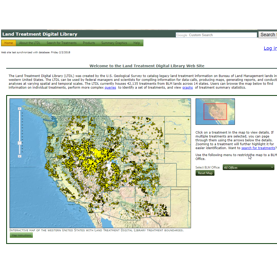Click the zoom in arrow above the map slider

pyautogui.click(x=19, y=109)
